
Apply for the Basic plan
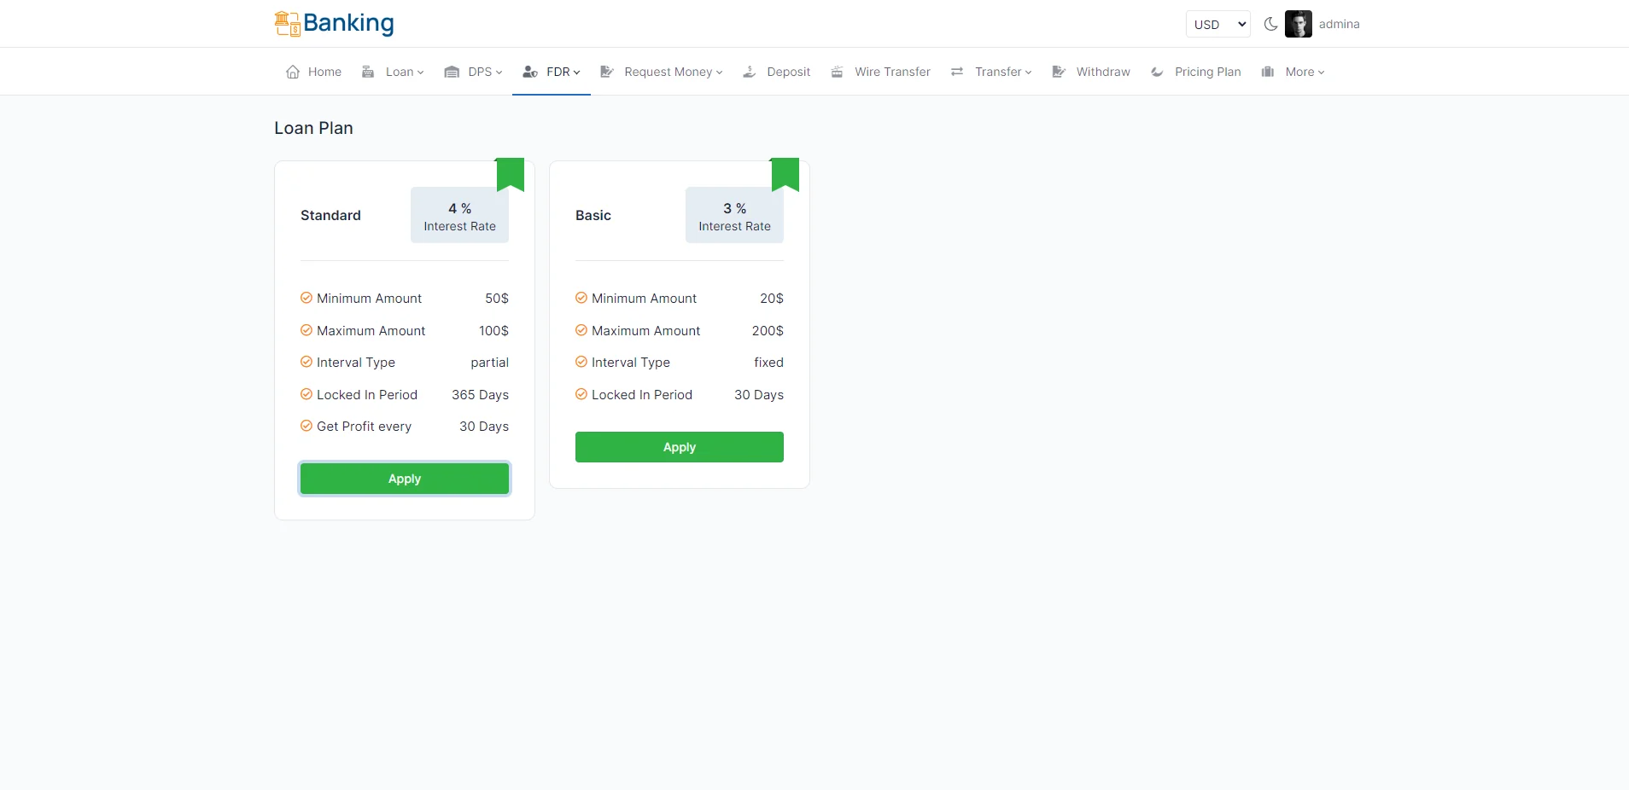click(680, 447)
